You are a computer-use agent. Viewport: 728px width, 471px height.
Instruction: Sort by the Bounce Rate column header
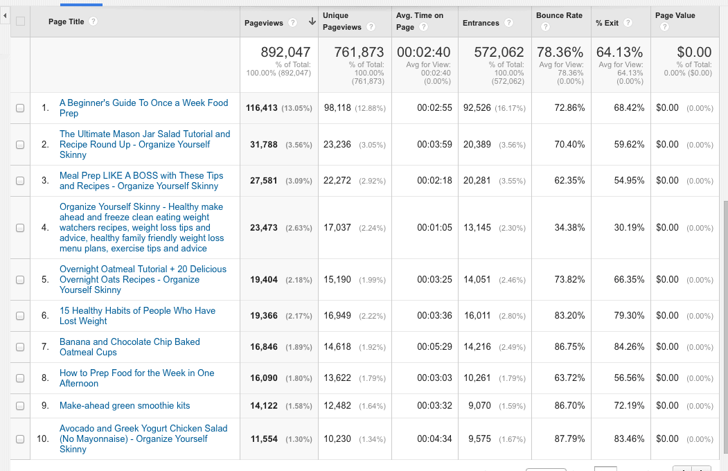pyautogui.click(x=559, y=15)
